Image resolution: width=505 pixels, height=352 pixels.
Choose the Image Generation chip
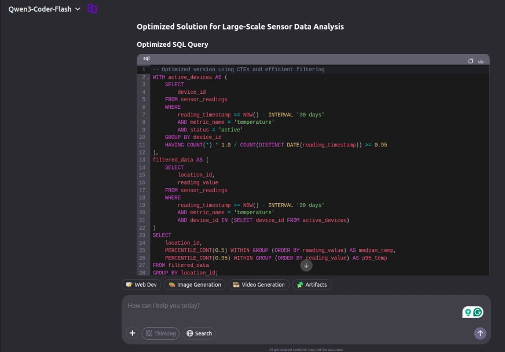point(195,285)
